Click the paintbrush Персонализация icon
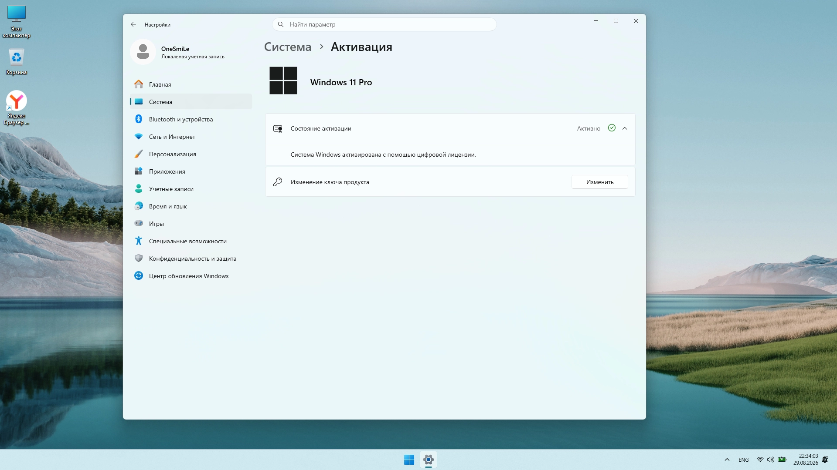Image resolution: width=837 pixels, height=470 pixels. [139, 154]
